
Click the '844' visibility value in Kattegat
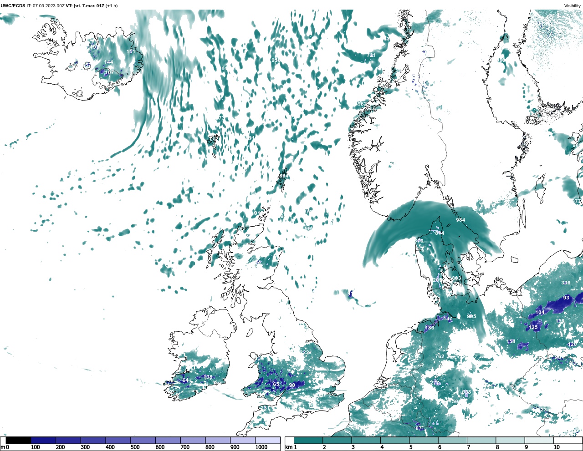[440, 233]
